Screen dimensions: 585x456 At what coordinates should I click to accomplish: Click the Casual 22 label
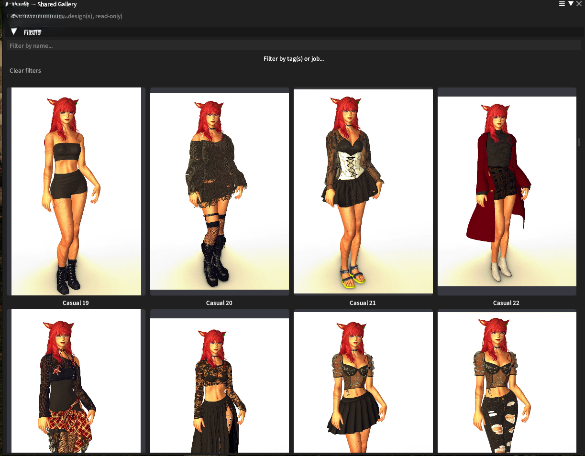point(506,303)
